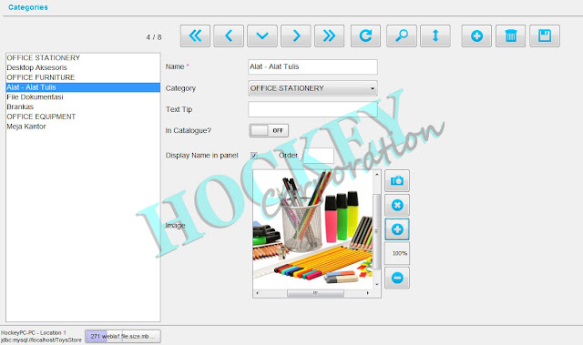
Task: Go to the first record
Action: click(x=195, y=36)
